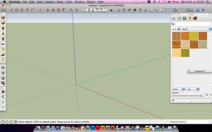Viewport: 212px width, 132px height.
Task: Open the brick Materials picker tab
Action: click(195, 18)
